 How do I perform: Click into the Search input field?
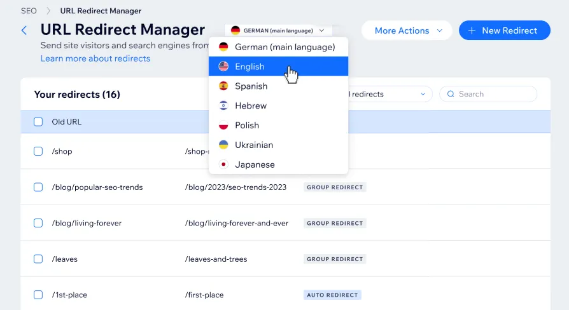495,94
